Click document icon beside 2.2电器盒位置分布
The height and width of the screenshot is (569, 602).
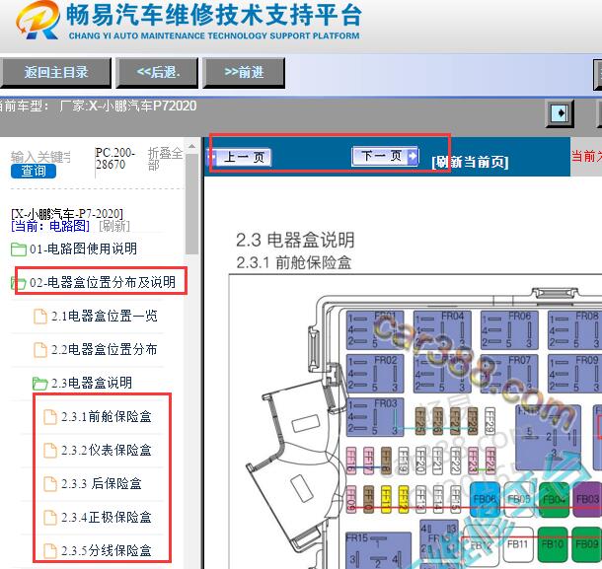[x=40, y=350]
